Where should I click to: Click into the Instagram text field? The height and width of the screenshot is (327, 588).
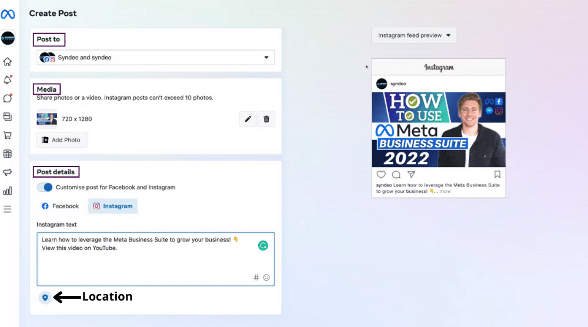[x=156, y=259]
